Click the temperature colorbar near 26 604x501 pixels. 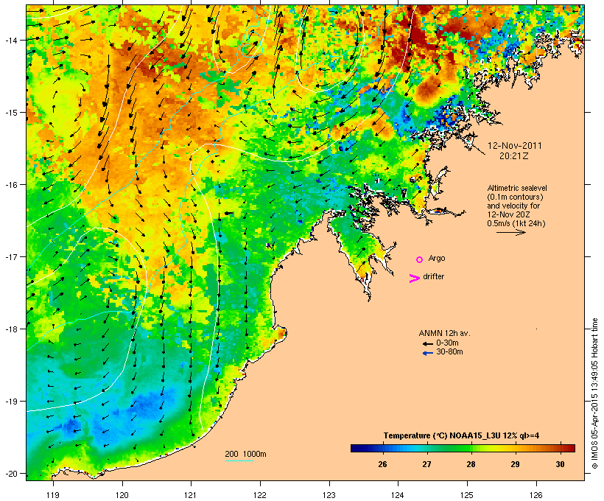[382, 448]
